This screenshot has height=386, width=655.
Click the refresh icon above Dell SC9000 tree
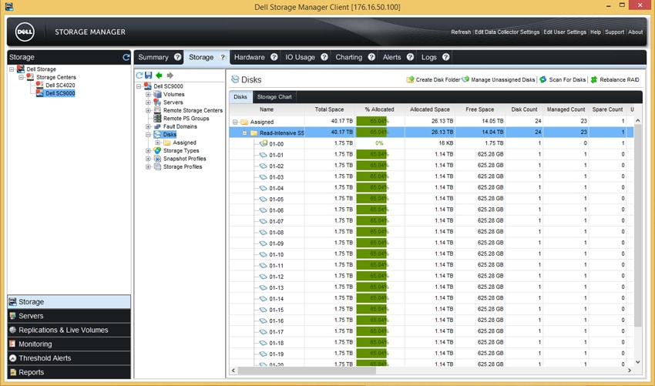pos(139,76)
